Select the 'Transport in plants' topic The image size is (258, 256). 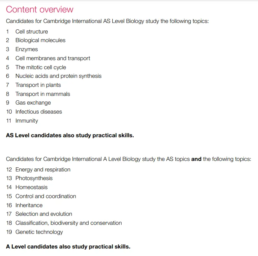click(38, 85)
